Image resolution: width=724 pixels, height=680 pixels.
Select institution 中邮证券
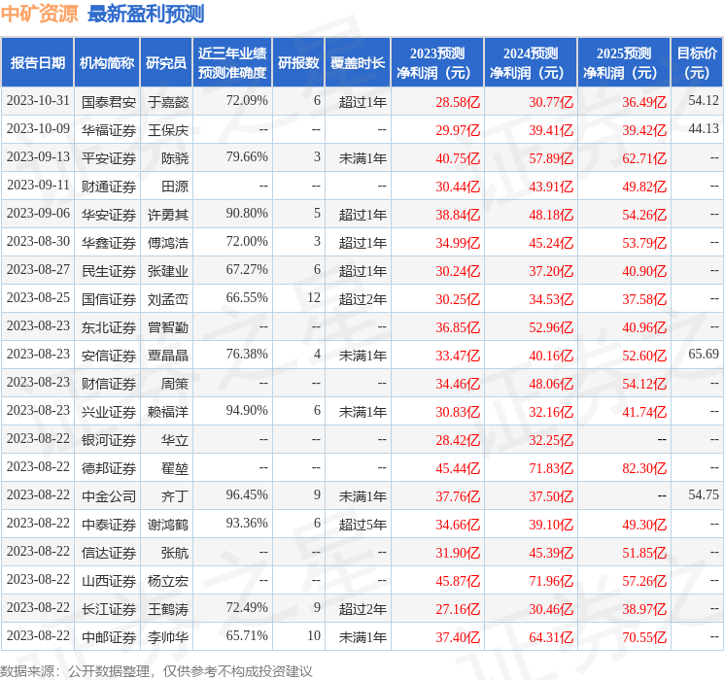tap(109, 636)
